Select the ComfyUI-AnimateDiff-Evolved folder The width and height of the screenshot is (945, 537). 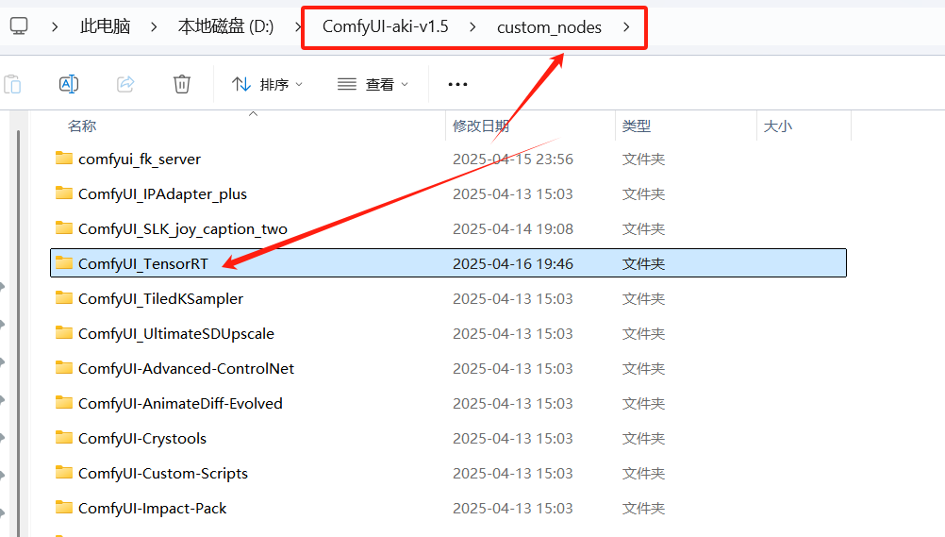pyautogui.click(x=448, y=404)
